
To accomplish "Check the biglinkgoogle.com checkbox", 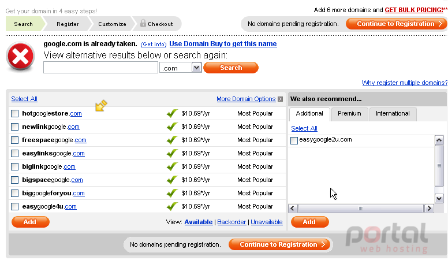I will point(14,167).
